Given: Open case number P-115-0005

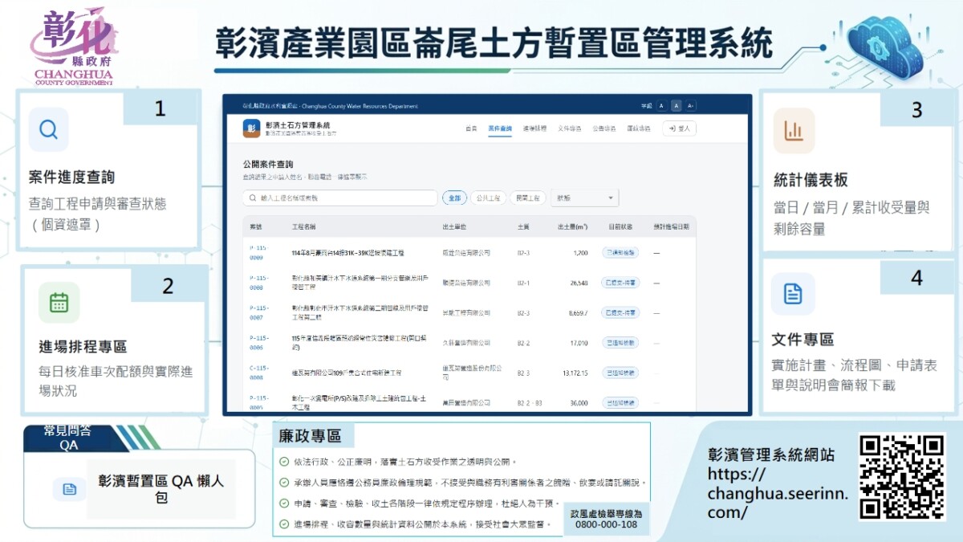Looking at the screenshot, I should coord(258,401).
